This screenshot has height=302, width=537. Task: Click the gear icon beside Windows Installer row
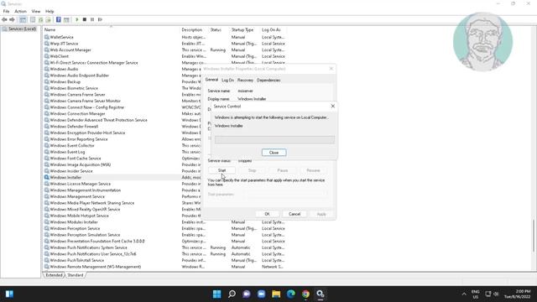(x=47, y=177)
